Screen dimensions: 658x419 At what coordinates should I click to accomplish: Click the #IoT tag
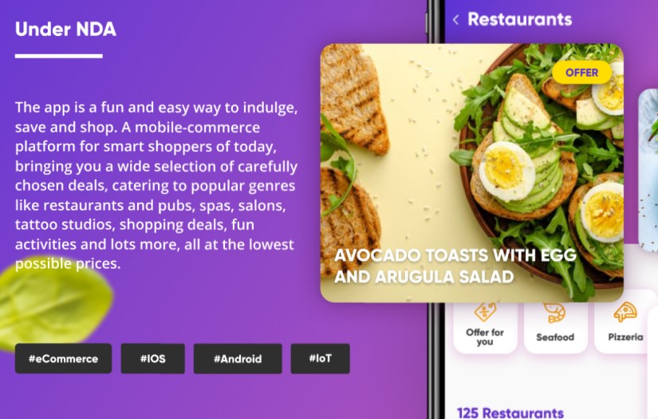click(x=320, y=358)
